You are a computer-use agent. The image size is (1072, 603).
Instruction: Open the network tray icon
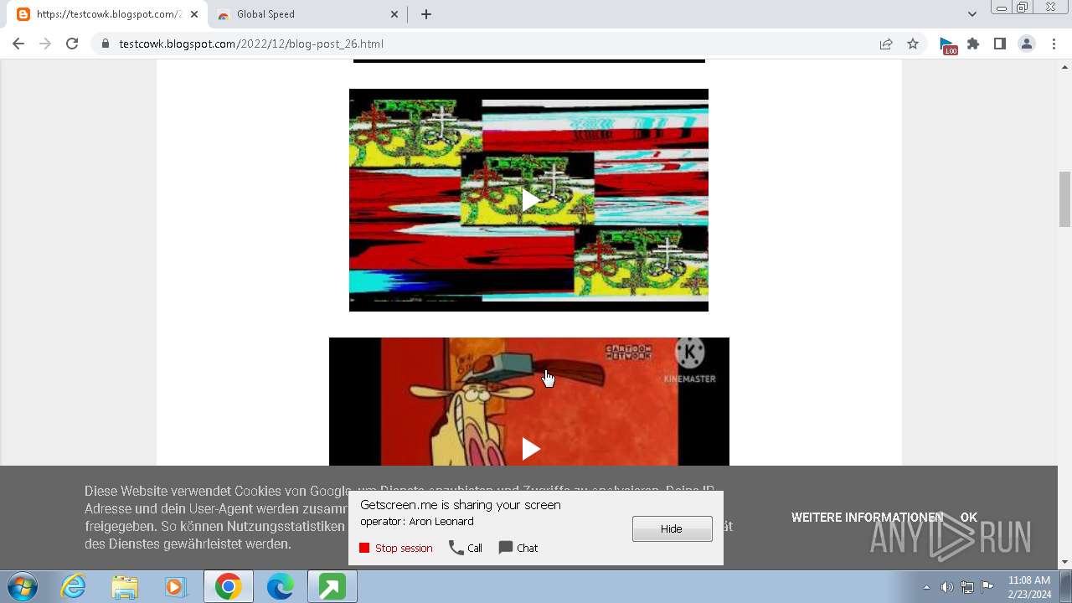[x=967, y=587]
